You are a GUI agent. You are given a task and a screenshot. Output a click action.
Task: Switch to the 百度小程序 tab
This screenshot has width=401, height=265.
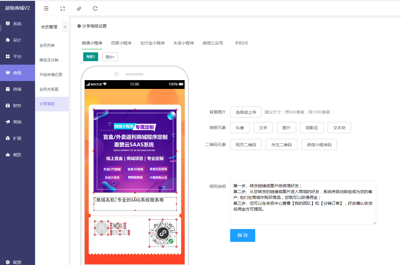[x=121, y=43]
